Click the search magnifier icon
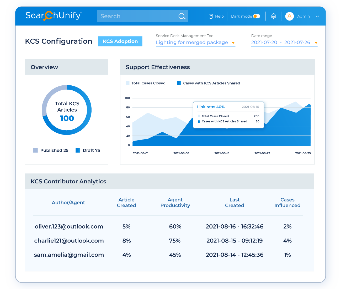Screen dimensions: 341x289 coord(182,16)
